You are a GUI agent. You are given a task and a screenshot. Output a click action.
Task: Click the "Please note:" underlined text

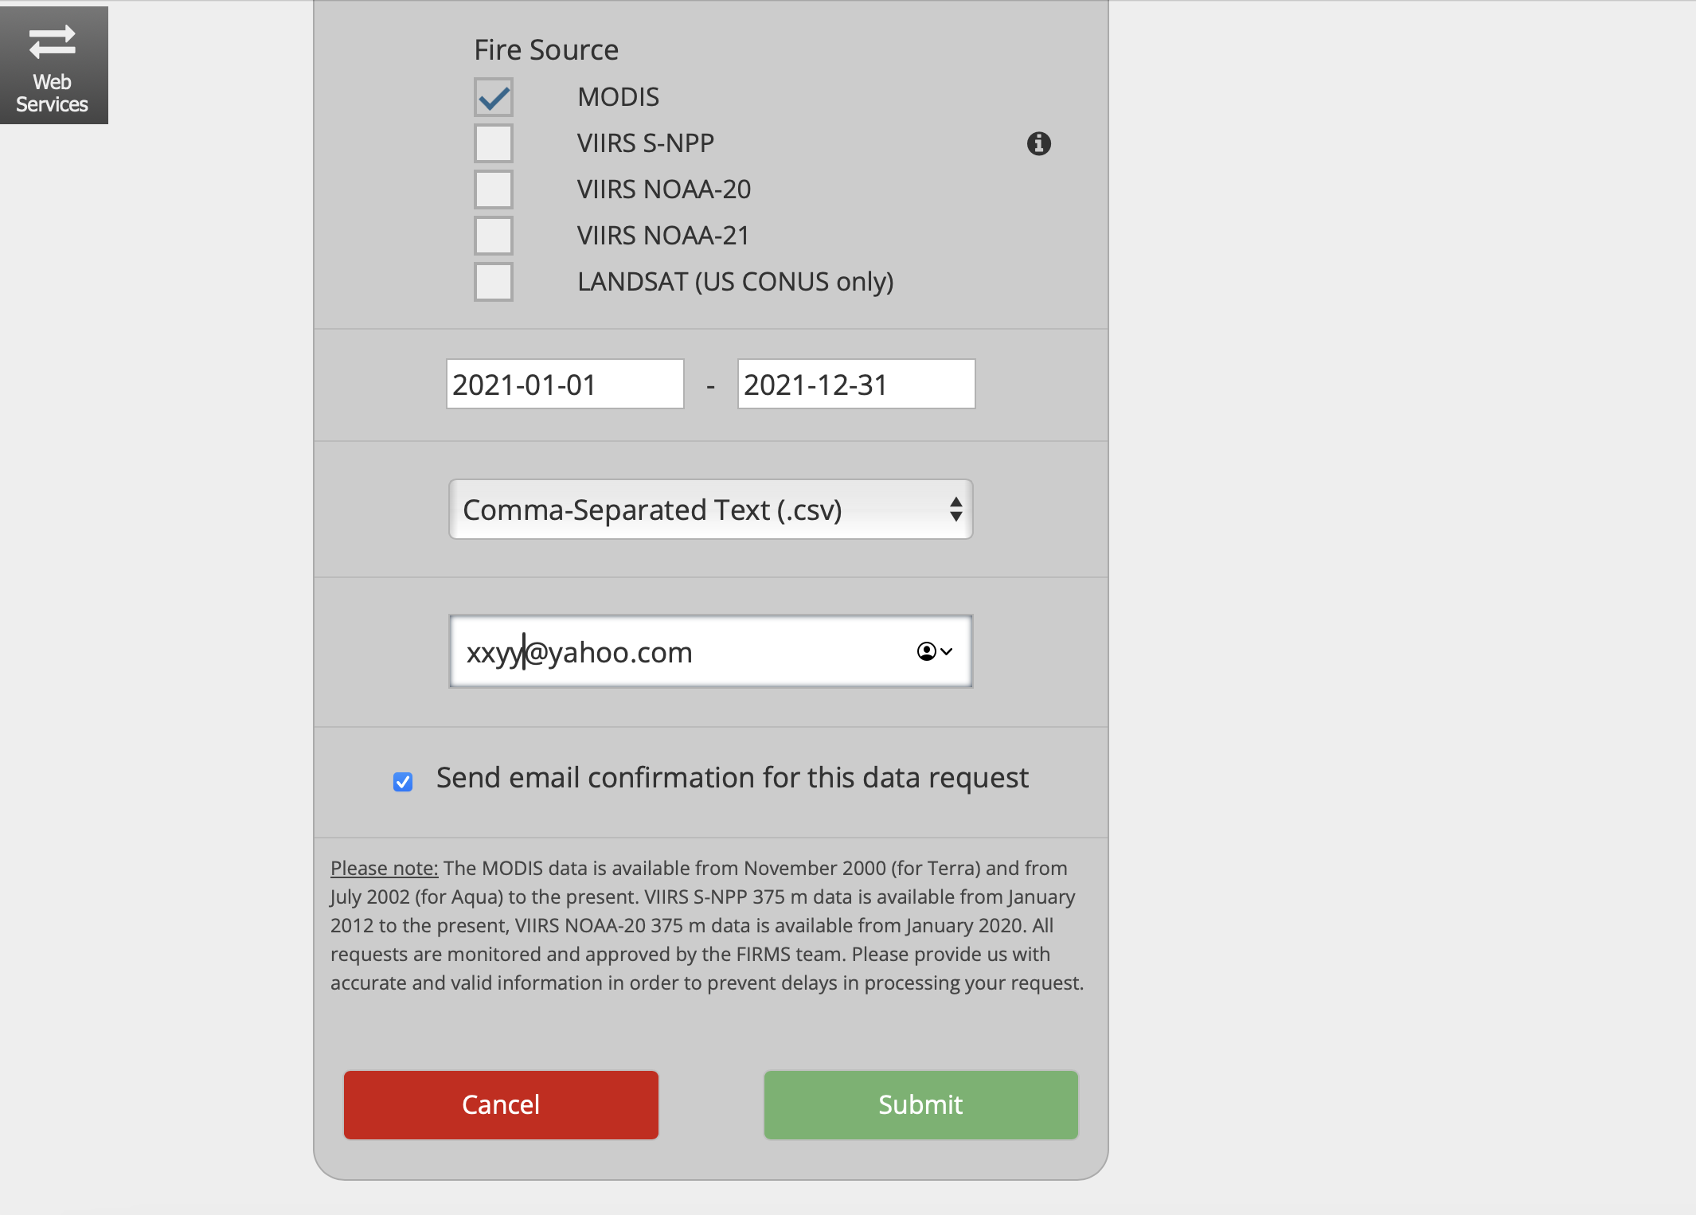click(384, 868)
